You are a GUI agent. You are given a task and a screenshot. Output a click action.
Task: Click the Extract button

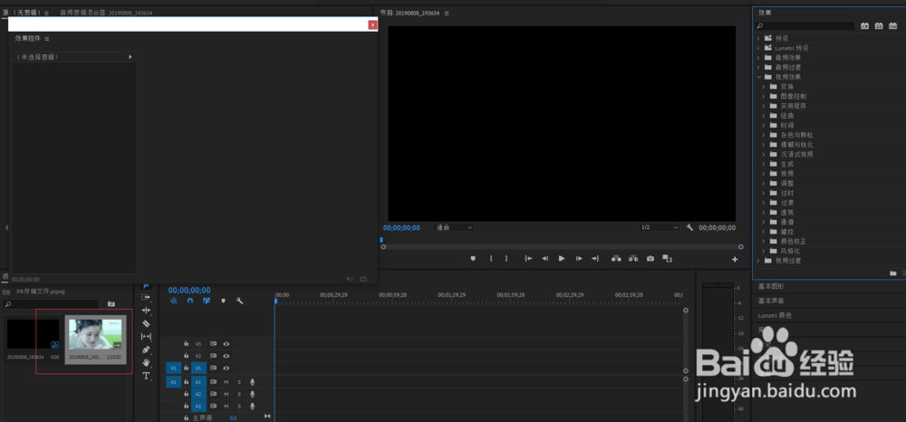633,259
